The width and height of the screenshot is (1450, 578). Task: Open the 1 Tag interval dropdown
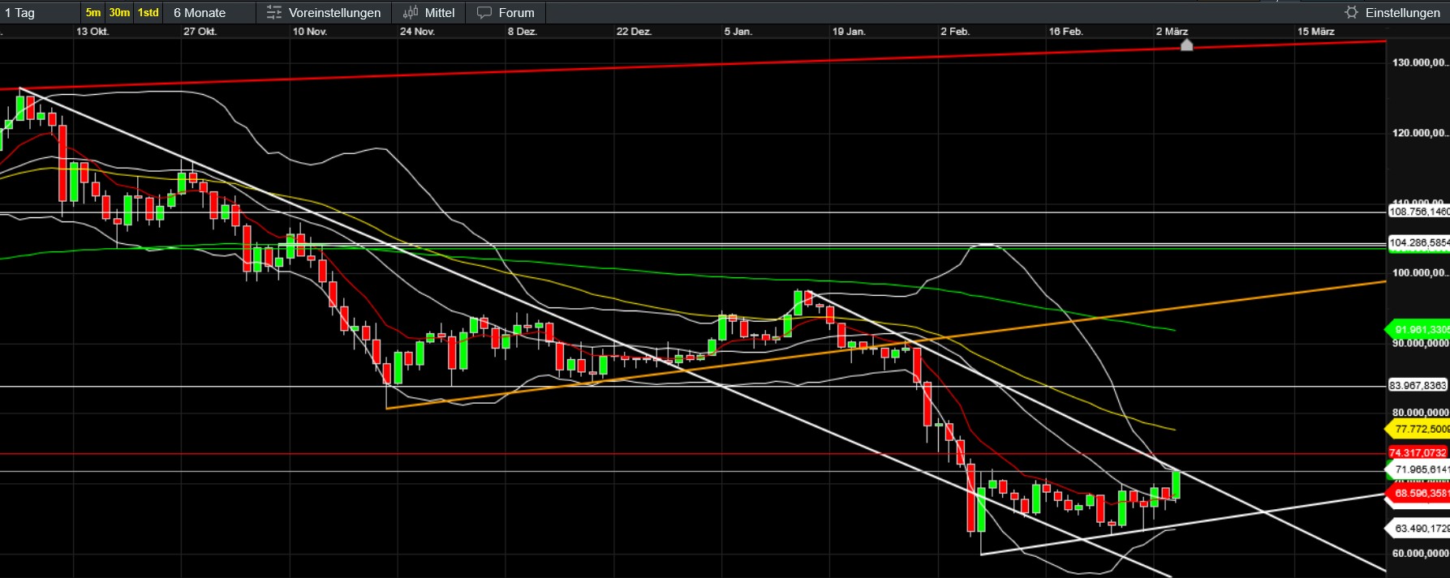click(20, 13)
